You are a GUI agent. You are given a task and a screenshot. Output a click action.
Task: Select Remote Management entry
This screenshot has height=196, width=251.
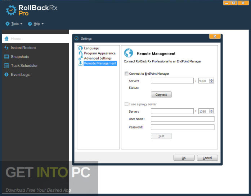point(100,63)
